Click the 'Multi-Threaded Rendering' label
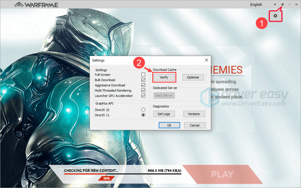 113,90
